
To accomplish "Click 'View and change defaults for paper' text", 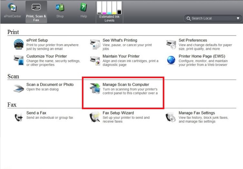I will 205,47.
